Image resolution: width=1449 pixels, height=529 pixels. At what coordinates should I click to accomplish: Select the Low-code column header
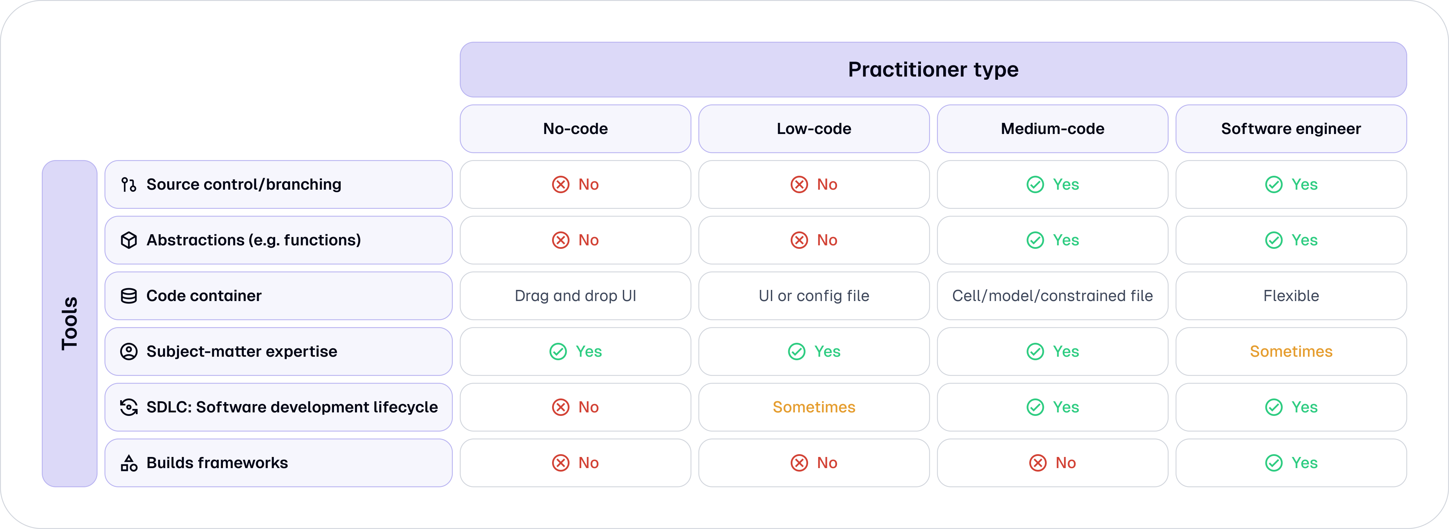[814, 129]
